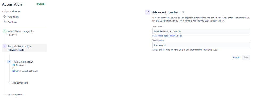Focus the Smart value input field
This screenshot has height=100, width=266.
[x=201, y=31]
